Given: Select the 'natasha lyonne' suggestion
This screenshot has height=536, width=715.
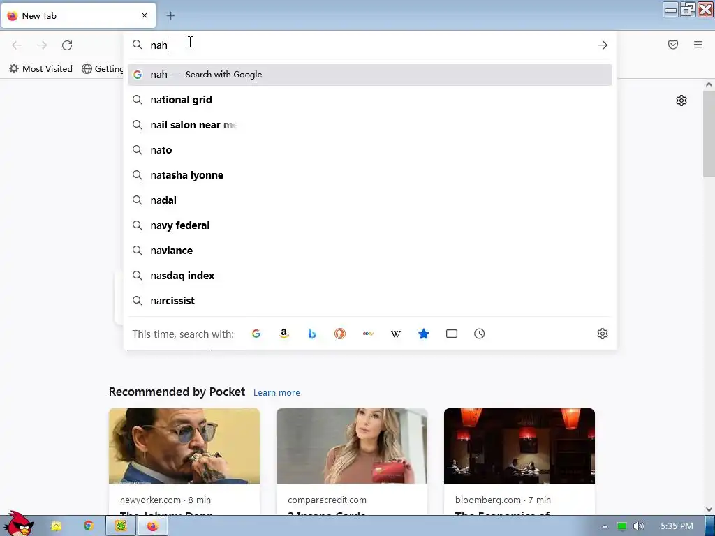Looking at the screenshot, I should 370,175.
